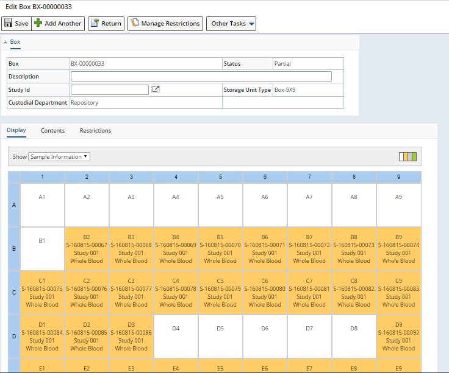Click the Box section header link

tap(15, 42)
